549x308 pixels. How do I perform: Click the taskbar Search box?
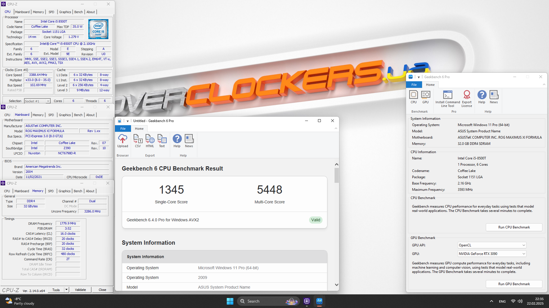coord(268,301)
